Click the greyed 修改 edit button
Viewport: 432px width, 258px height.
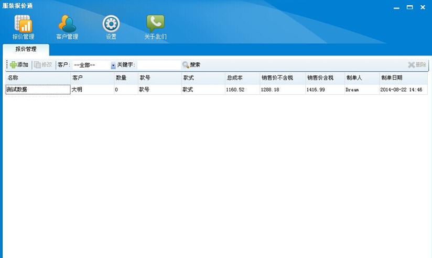tap(43, 65)
